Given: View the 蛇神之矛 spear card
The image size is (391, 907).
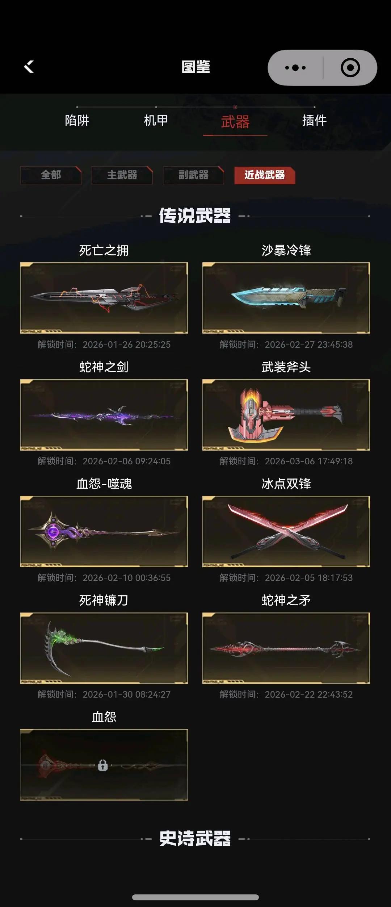Looking at the screenshot, I should point(286,648).
